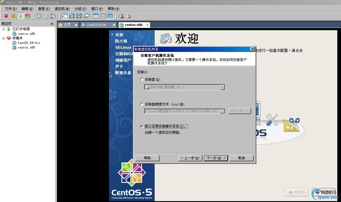Click the VMware Workstation title bar icon
Screen dimensions: 341x202
[2, 2]
